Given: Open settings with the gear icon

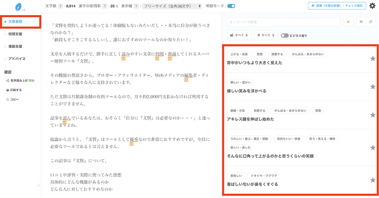Looking at the screenshot, I should (372, 6).
